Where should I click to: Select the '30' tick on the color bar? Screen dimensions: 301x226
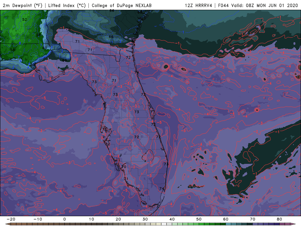145,219
